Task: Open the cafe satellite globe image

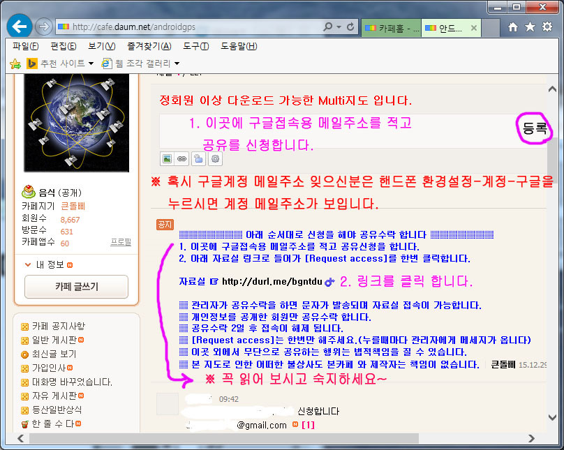Action: coord(76,123)
